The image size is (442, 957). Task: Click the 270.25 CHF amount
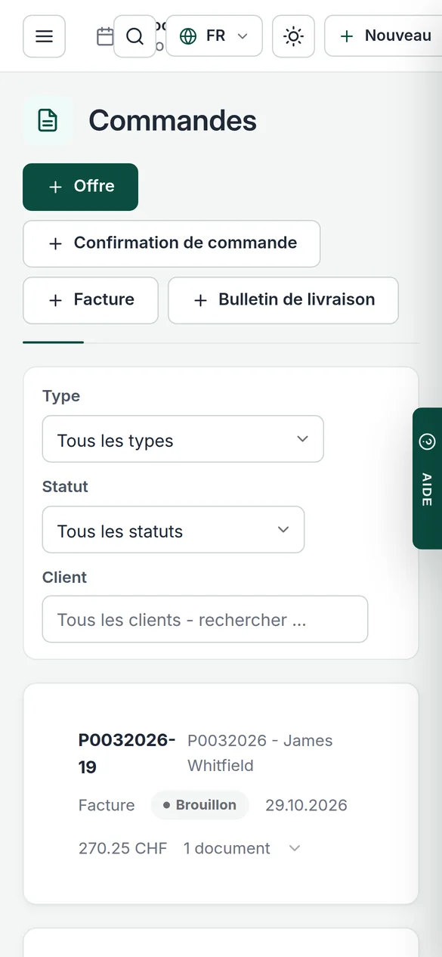point(122,849)
